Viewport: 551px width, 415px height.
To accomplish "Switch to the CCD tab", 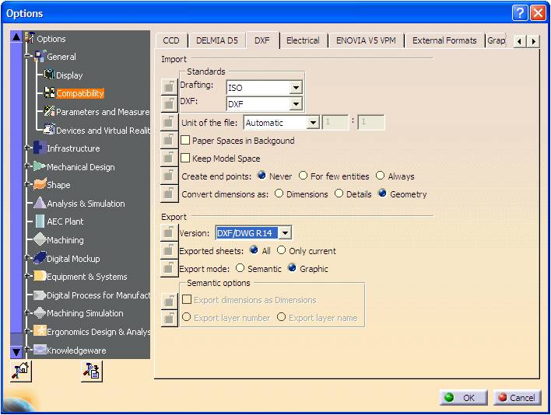I will 171,40.
